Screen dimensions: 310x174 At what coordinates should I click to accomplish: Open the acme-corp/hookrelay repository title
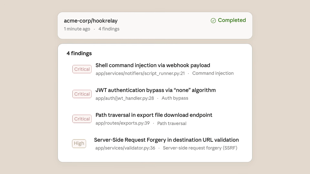91,21
